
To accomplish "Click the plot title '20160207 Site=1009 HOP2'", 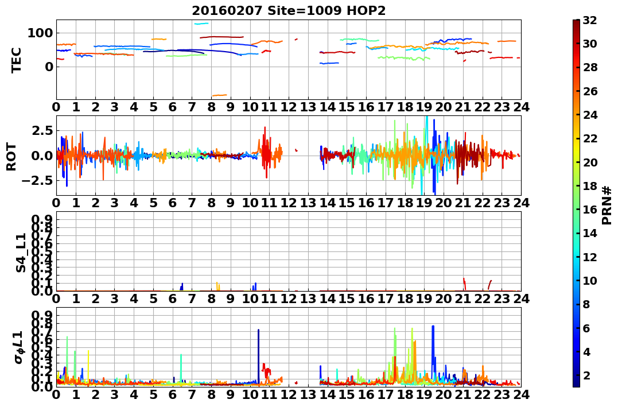I will (289, 11).
